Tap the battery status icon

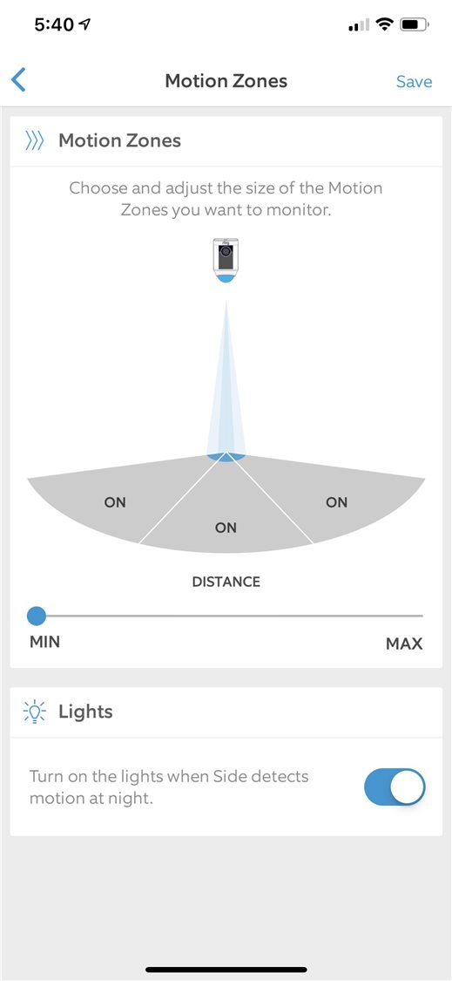pos(415,25)
